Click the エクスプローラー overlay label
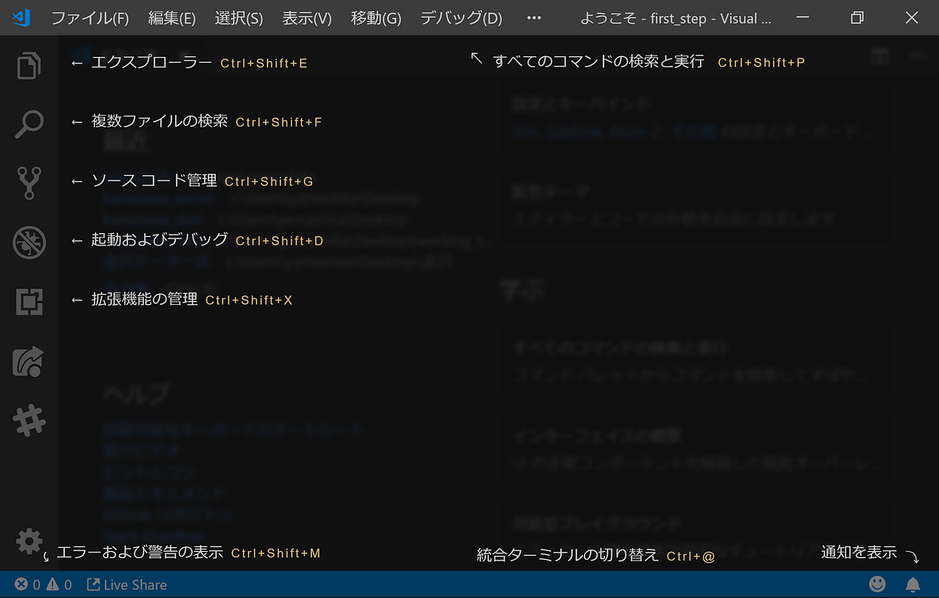This screenshot has height=598, width=939. pos(152,63)
